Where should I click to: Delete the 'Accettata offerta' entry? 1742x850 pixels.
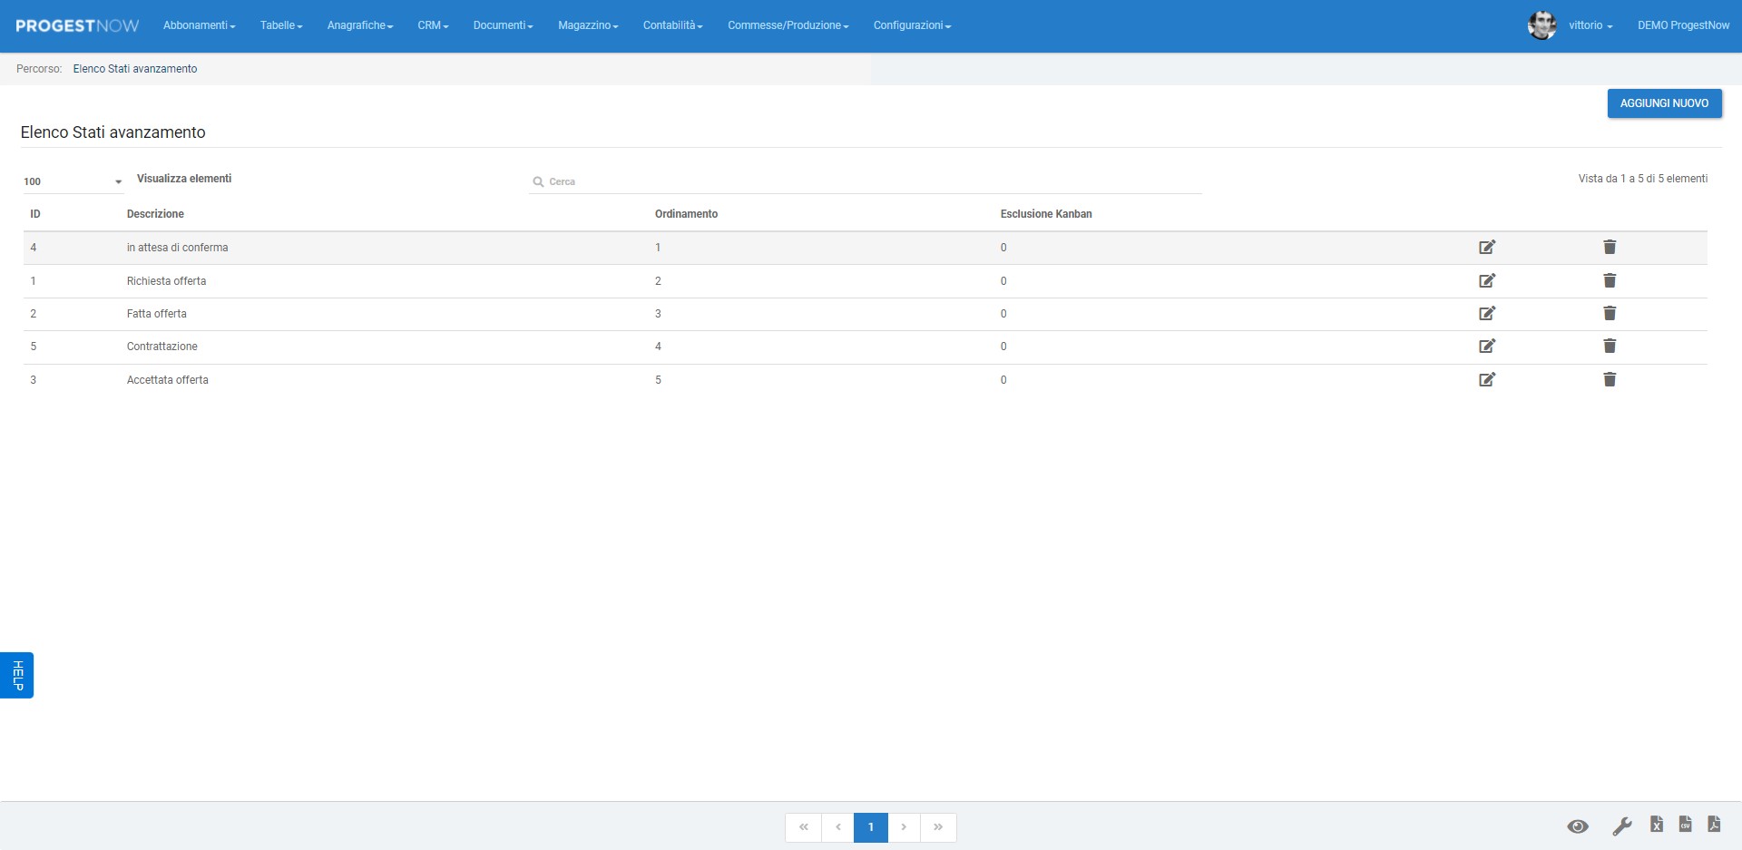(1609, 379)
